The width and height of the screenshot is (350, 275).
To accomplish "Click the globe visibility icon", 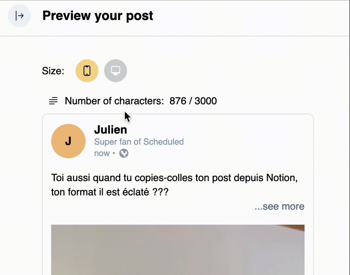I will pos(124,153).
